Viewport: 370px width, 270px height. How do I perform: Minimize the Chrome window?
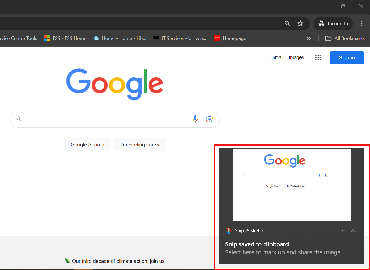pos(325,6)
